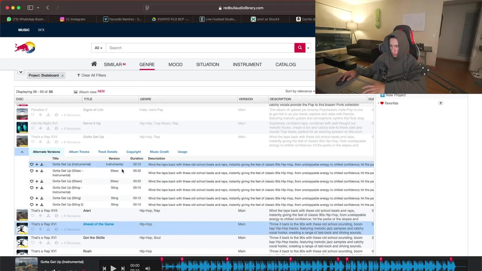Add Gotta Get Up (Instrumental) to project
The image size is (482, 271).
[37, 164]
